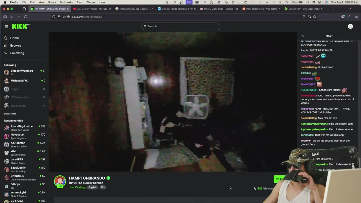The width and height of the screenshot is (361, 203).
Task: Click the green Follow button
Action: 279,179
